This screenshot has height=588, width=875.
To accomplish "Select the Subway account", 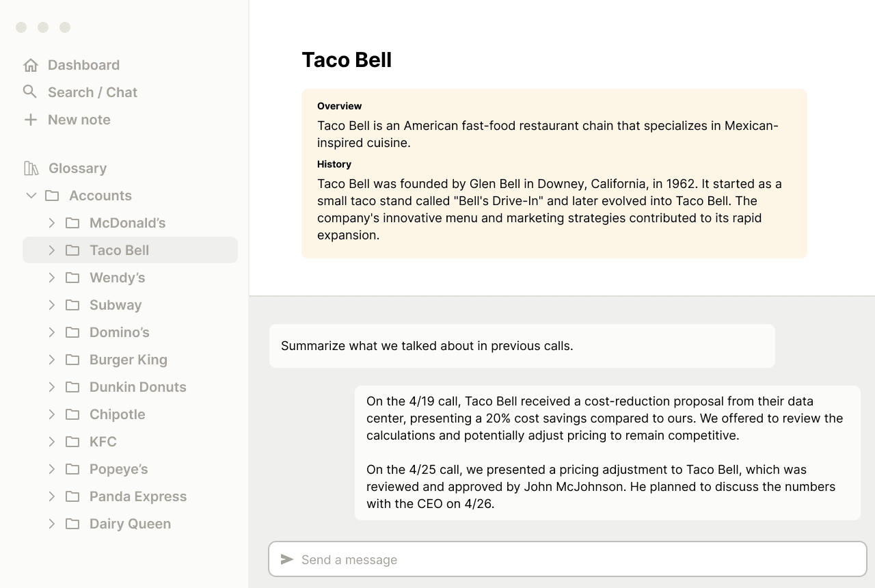I will tap(116, 305).
